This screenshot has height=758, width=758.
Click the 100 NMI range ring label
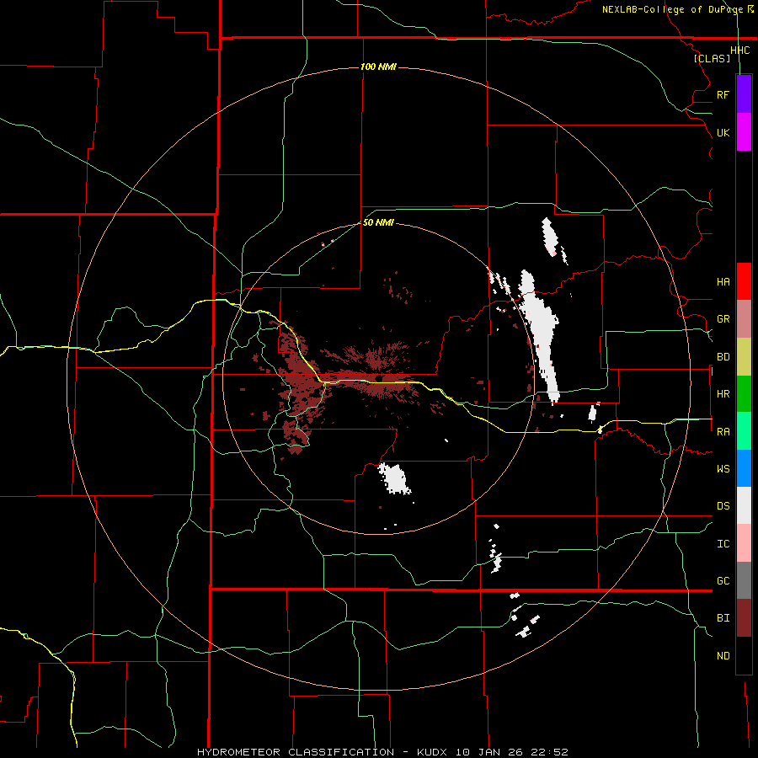(378, 67)
